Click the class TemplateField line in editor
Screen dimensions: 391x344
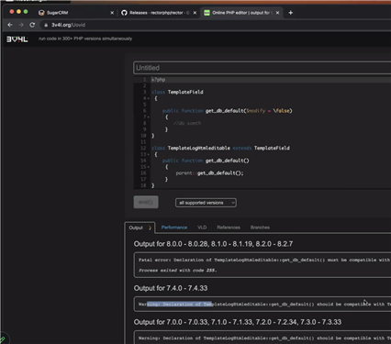click(x=177, y=92)
